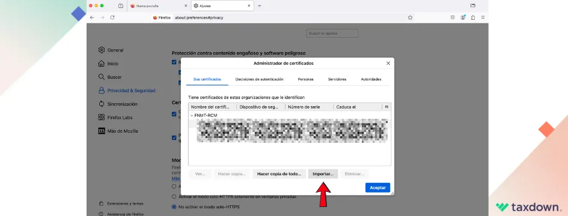This screenshot has height=216, width=568.
Task: Switch to Decisiones de autenticación tab
Action: point(259,79)
